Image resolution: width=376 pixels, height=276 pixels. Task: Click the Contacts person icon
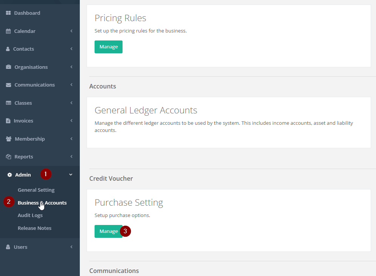pos(8,49)
